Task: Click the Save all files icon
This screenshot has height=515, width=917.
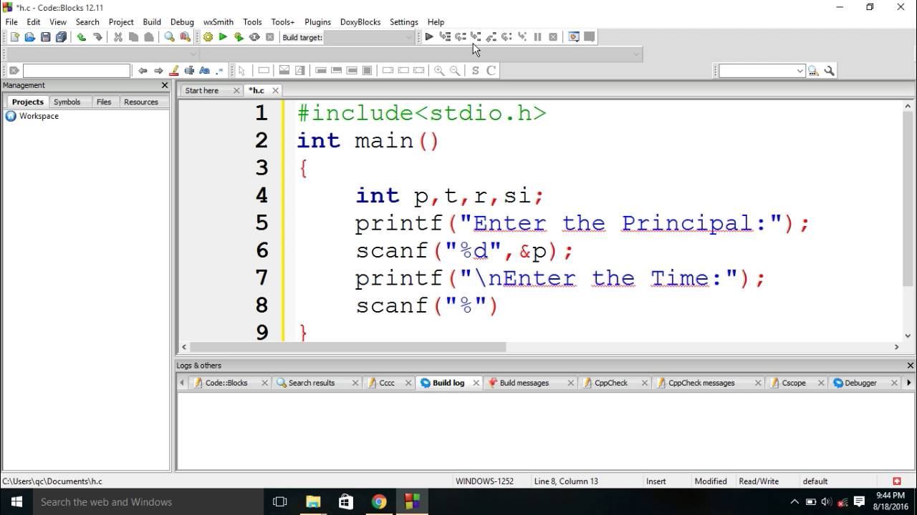Action: click(x=61, y=37)
